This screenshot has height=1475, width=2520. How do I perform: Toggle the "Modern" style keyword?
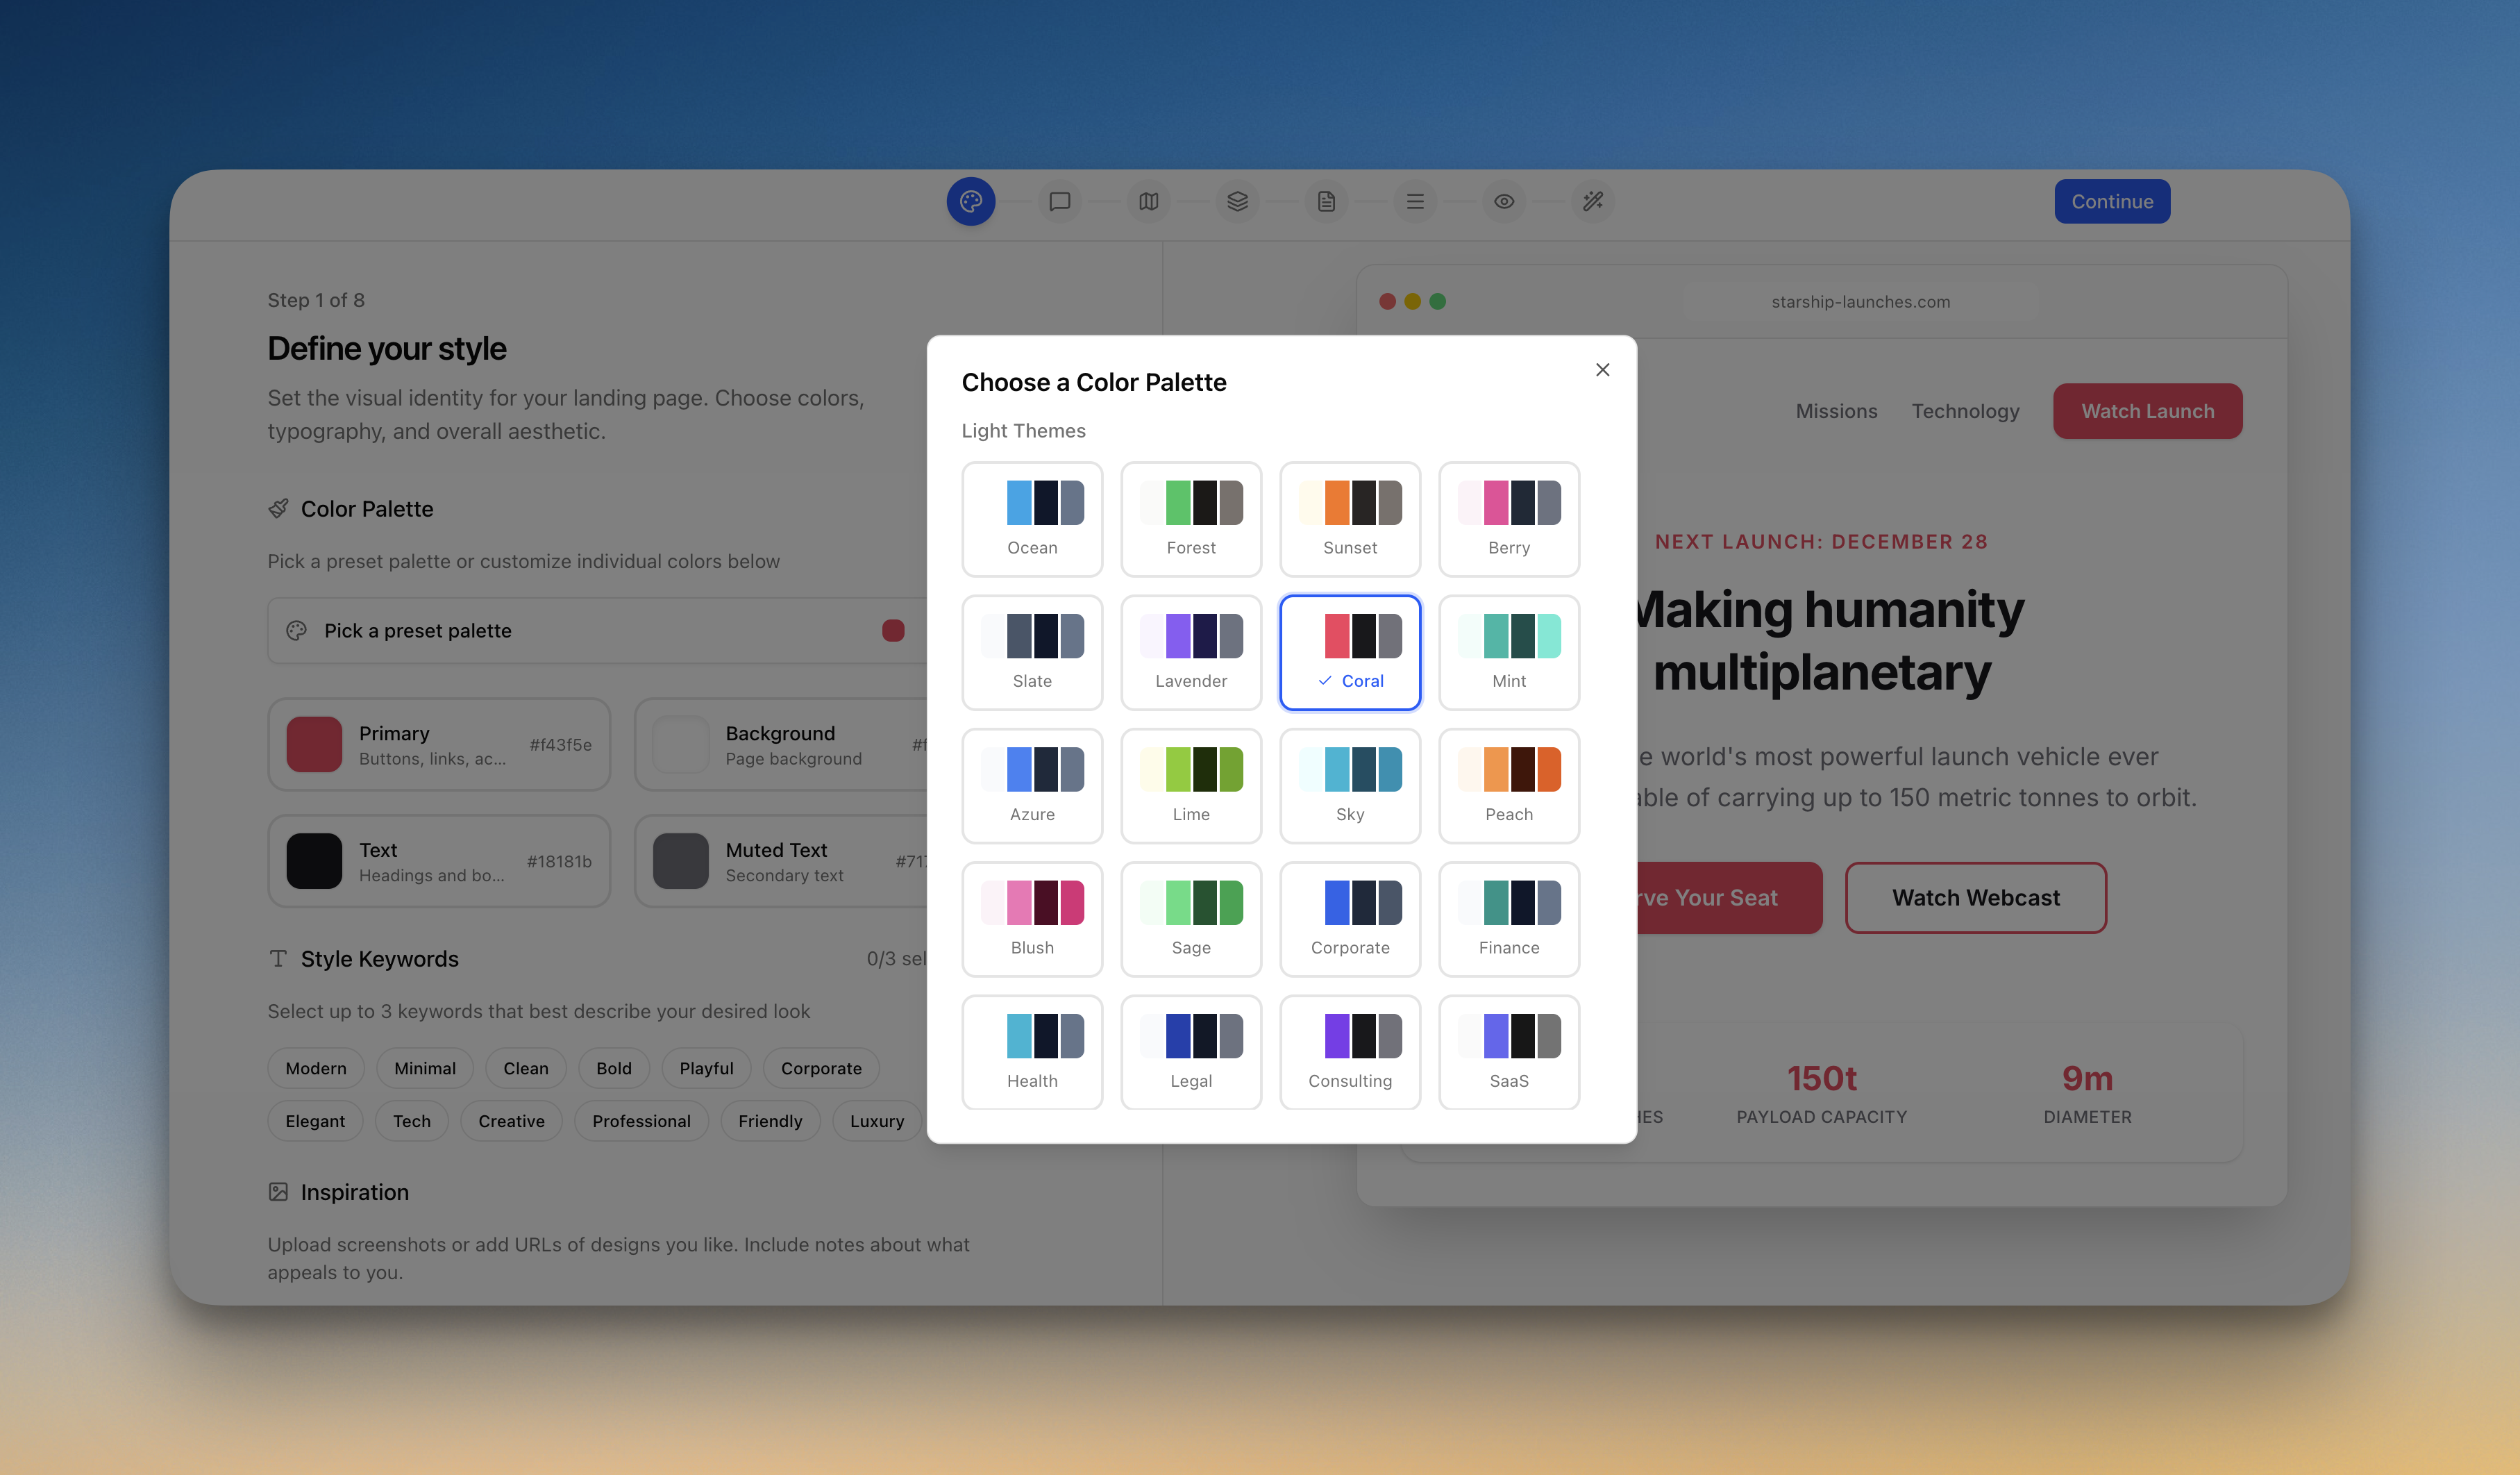pos(315,1068)
